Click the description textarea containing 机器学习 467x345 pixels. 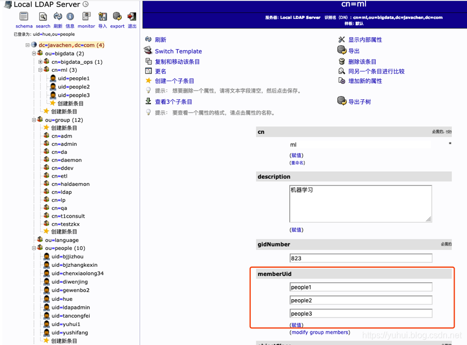[x=361, y=204]
